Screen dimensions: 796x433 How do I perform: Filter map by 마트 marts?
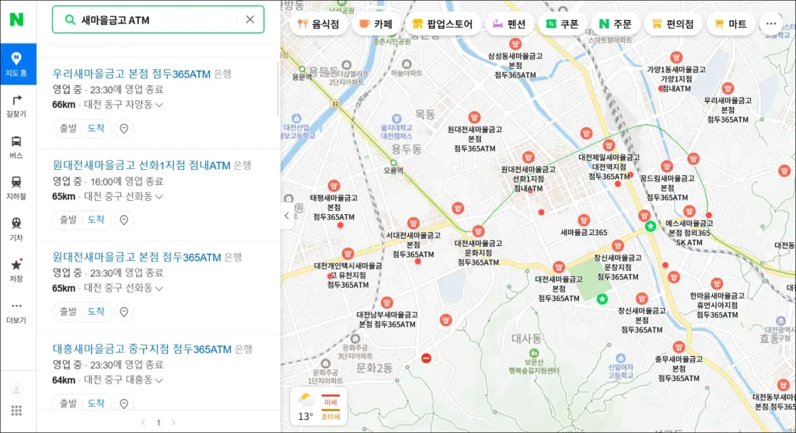(731, 24)
